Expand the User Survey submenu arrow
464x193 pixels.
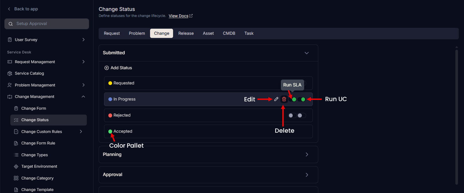tap(83, 40)
